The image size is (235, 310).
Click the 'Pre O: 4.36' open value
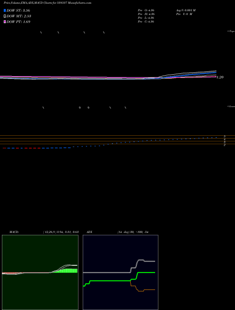(146, 10)
